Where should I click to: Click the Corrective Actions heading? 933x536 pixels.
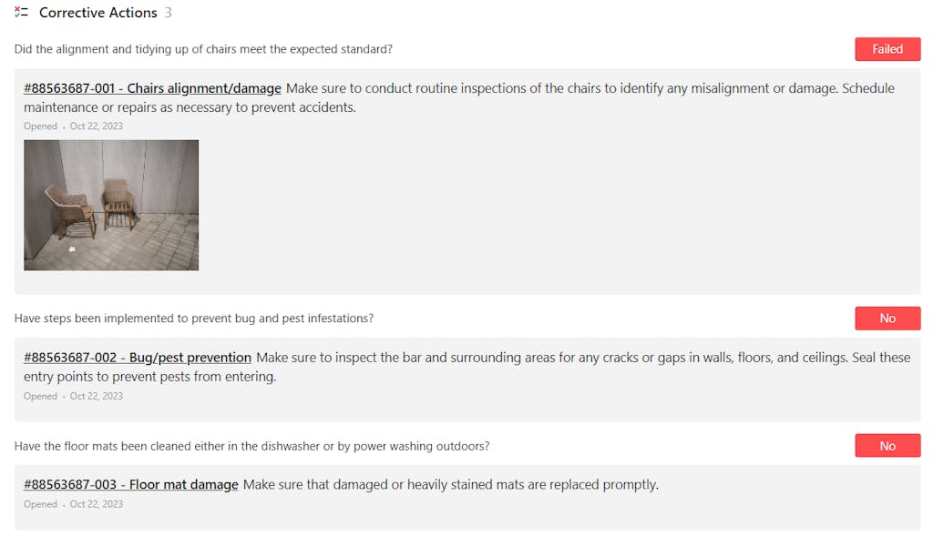(x=98, y=13)
